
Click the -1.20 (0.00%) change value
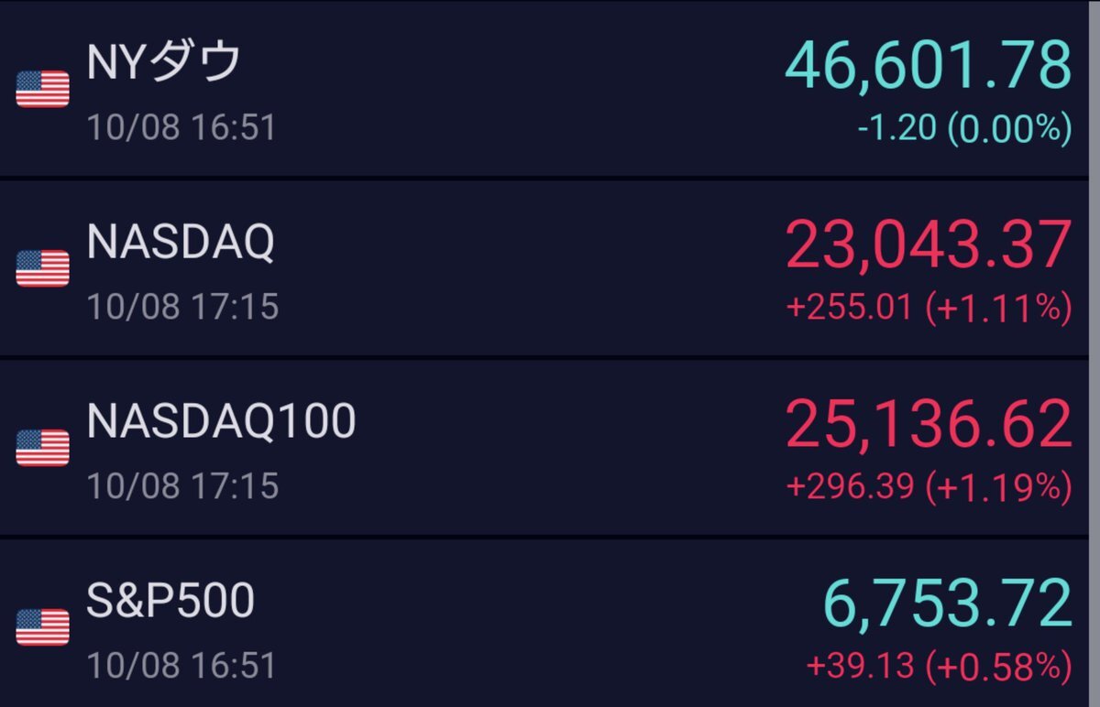(964, 129)
